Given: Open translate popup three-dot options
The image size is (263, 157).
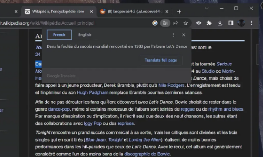Looking at the screenshot, I should click(x=173, y=35).
